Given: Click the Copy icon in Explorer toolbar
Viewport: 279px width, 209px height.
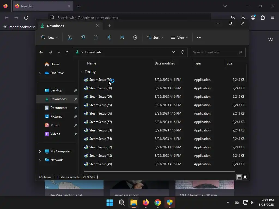Looking at the screenshot, I should (x=83, y=37).
